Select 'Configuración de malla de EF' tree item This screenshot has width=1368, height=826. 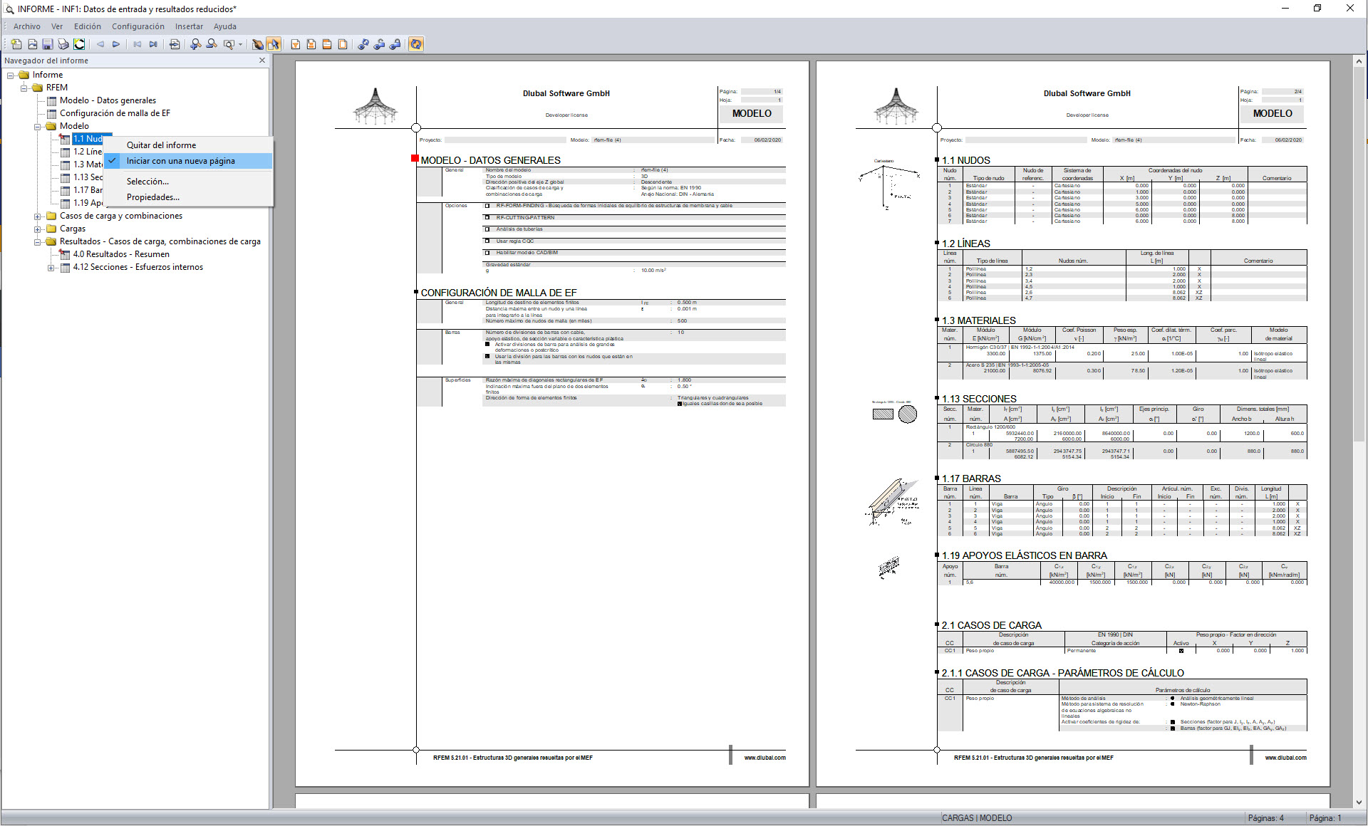(115, 113)
